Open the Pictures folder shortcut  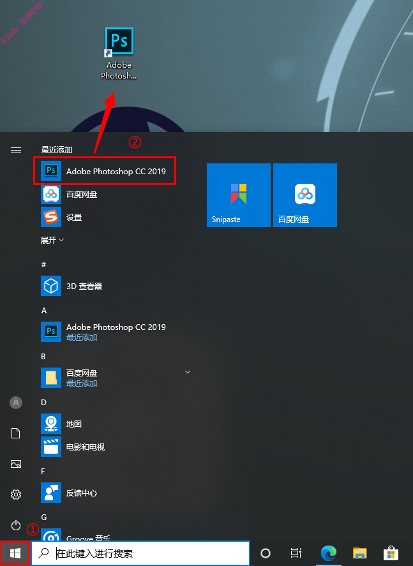coord(16,464)
